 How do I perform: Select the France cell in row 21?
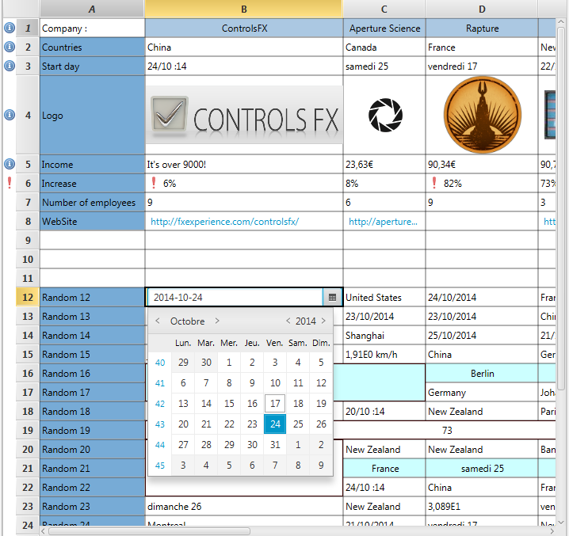click(384, 468)
